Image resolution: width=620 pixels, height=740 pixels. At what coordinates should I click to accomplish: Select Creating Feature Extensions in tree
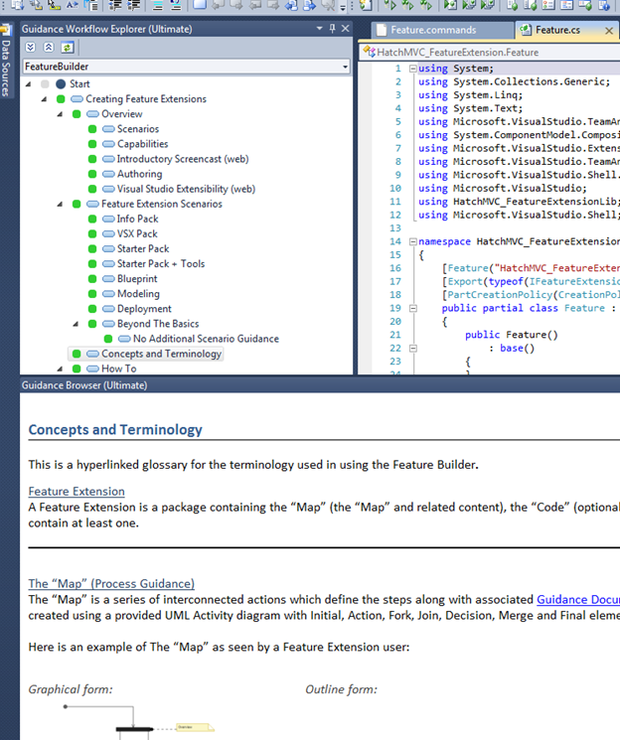coord(146,99)
